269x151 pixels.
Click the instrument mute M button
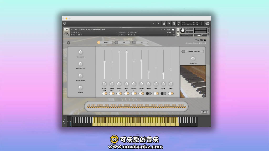pyautogui.click(x=178, y=34)
